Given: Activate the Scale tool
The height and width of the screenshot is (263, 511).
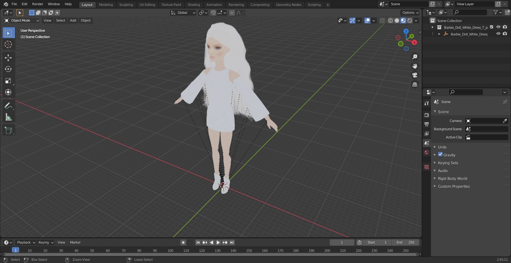Looking at the screenshot, I should point(8,81).
